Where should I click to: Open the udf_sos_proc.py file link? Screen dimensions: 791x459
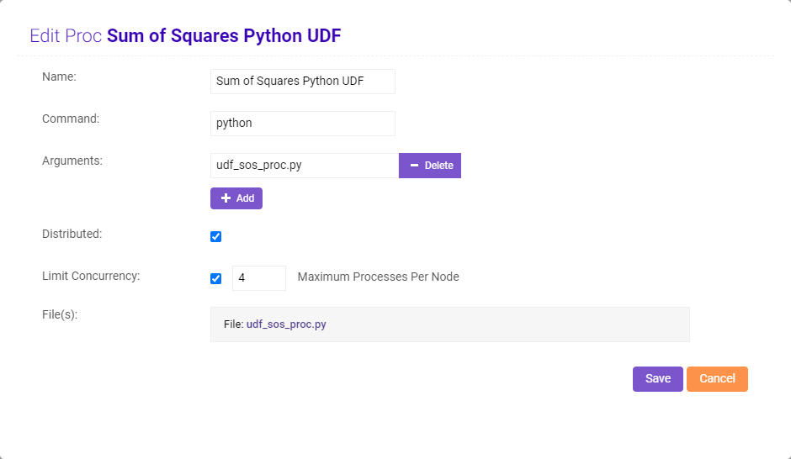click(x=286, y=324)
